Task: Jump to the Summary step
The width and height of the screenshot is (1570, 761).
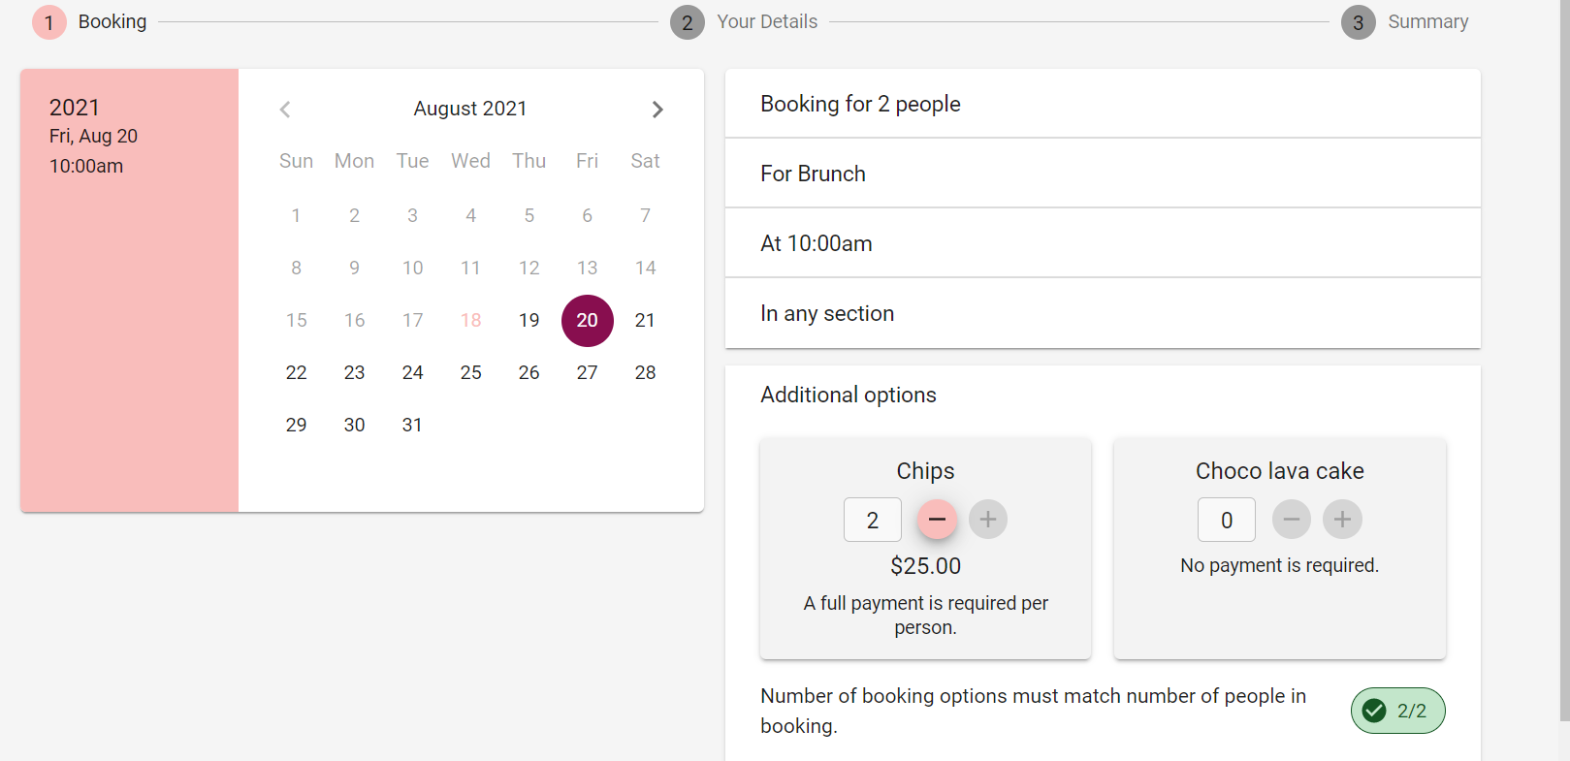Action: [x=1429, y=21]
